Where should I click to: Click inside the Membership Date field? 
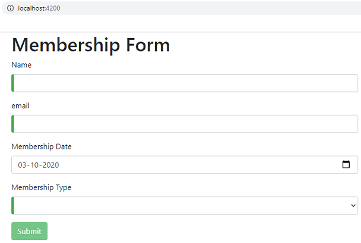[178, 165]
